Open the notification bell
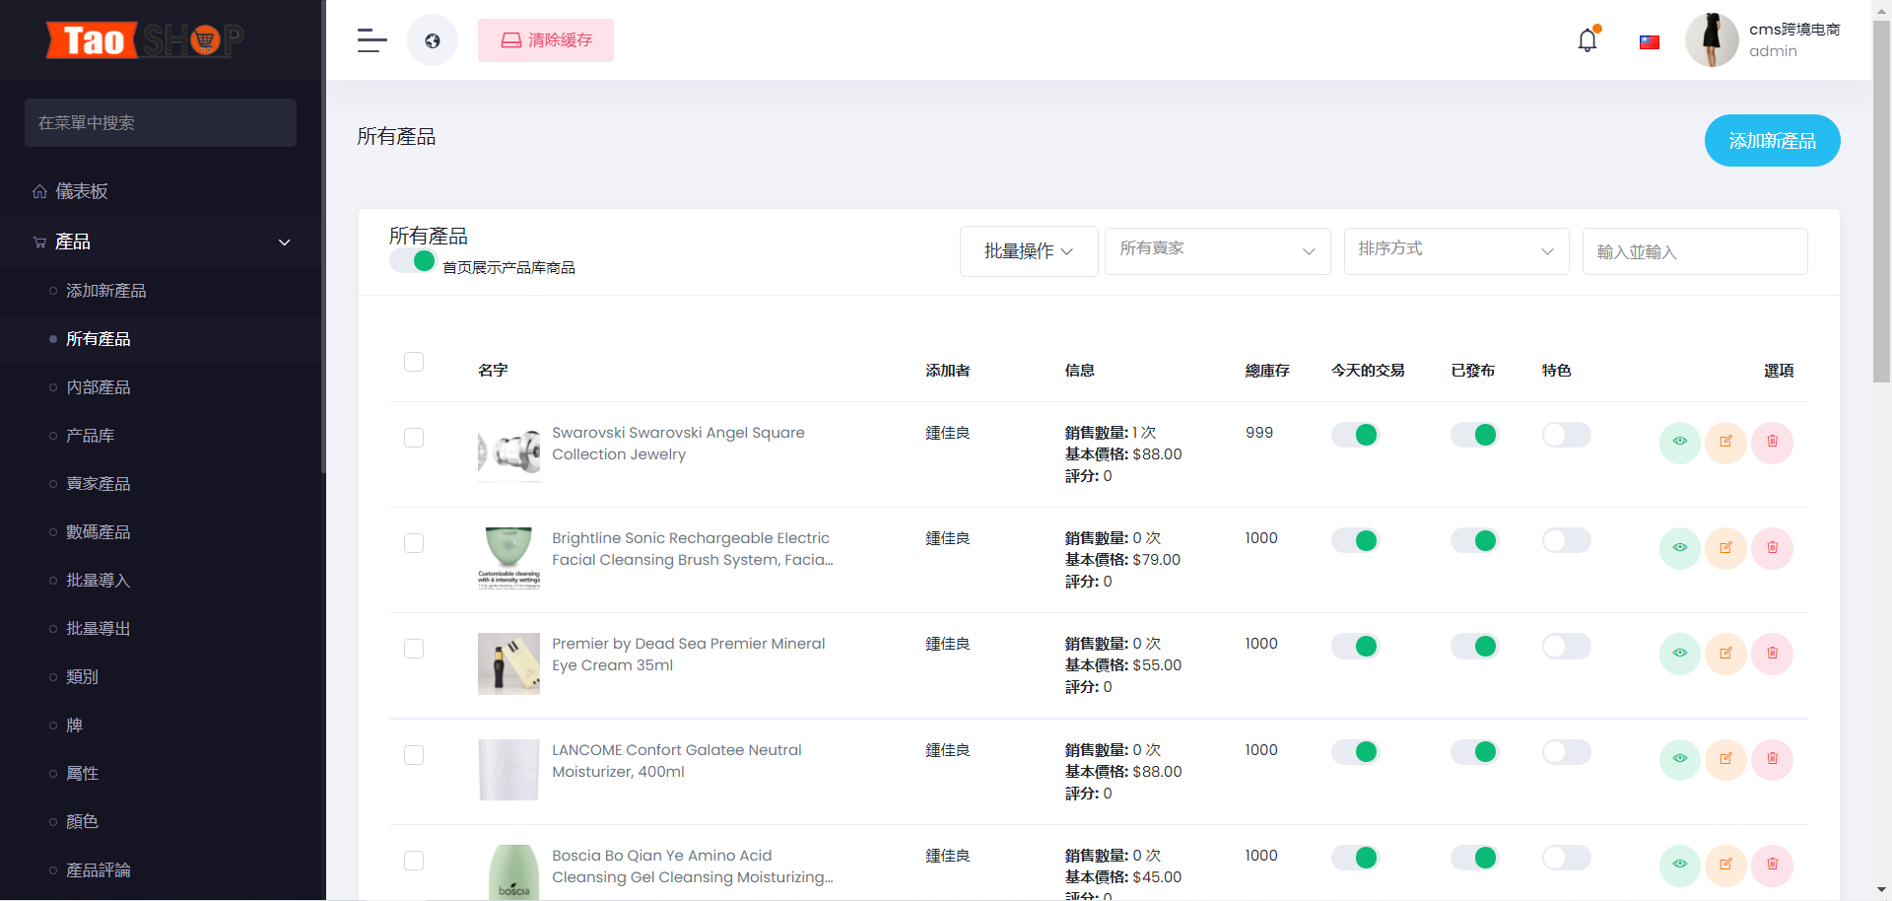The image size is (1892, 901). coord(1587,40)
